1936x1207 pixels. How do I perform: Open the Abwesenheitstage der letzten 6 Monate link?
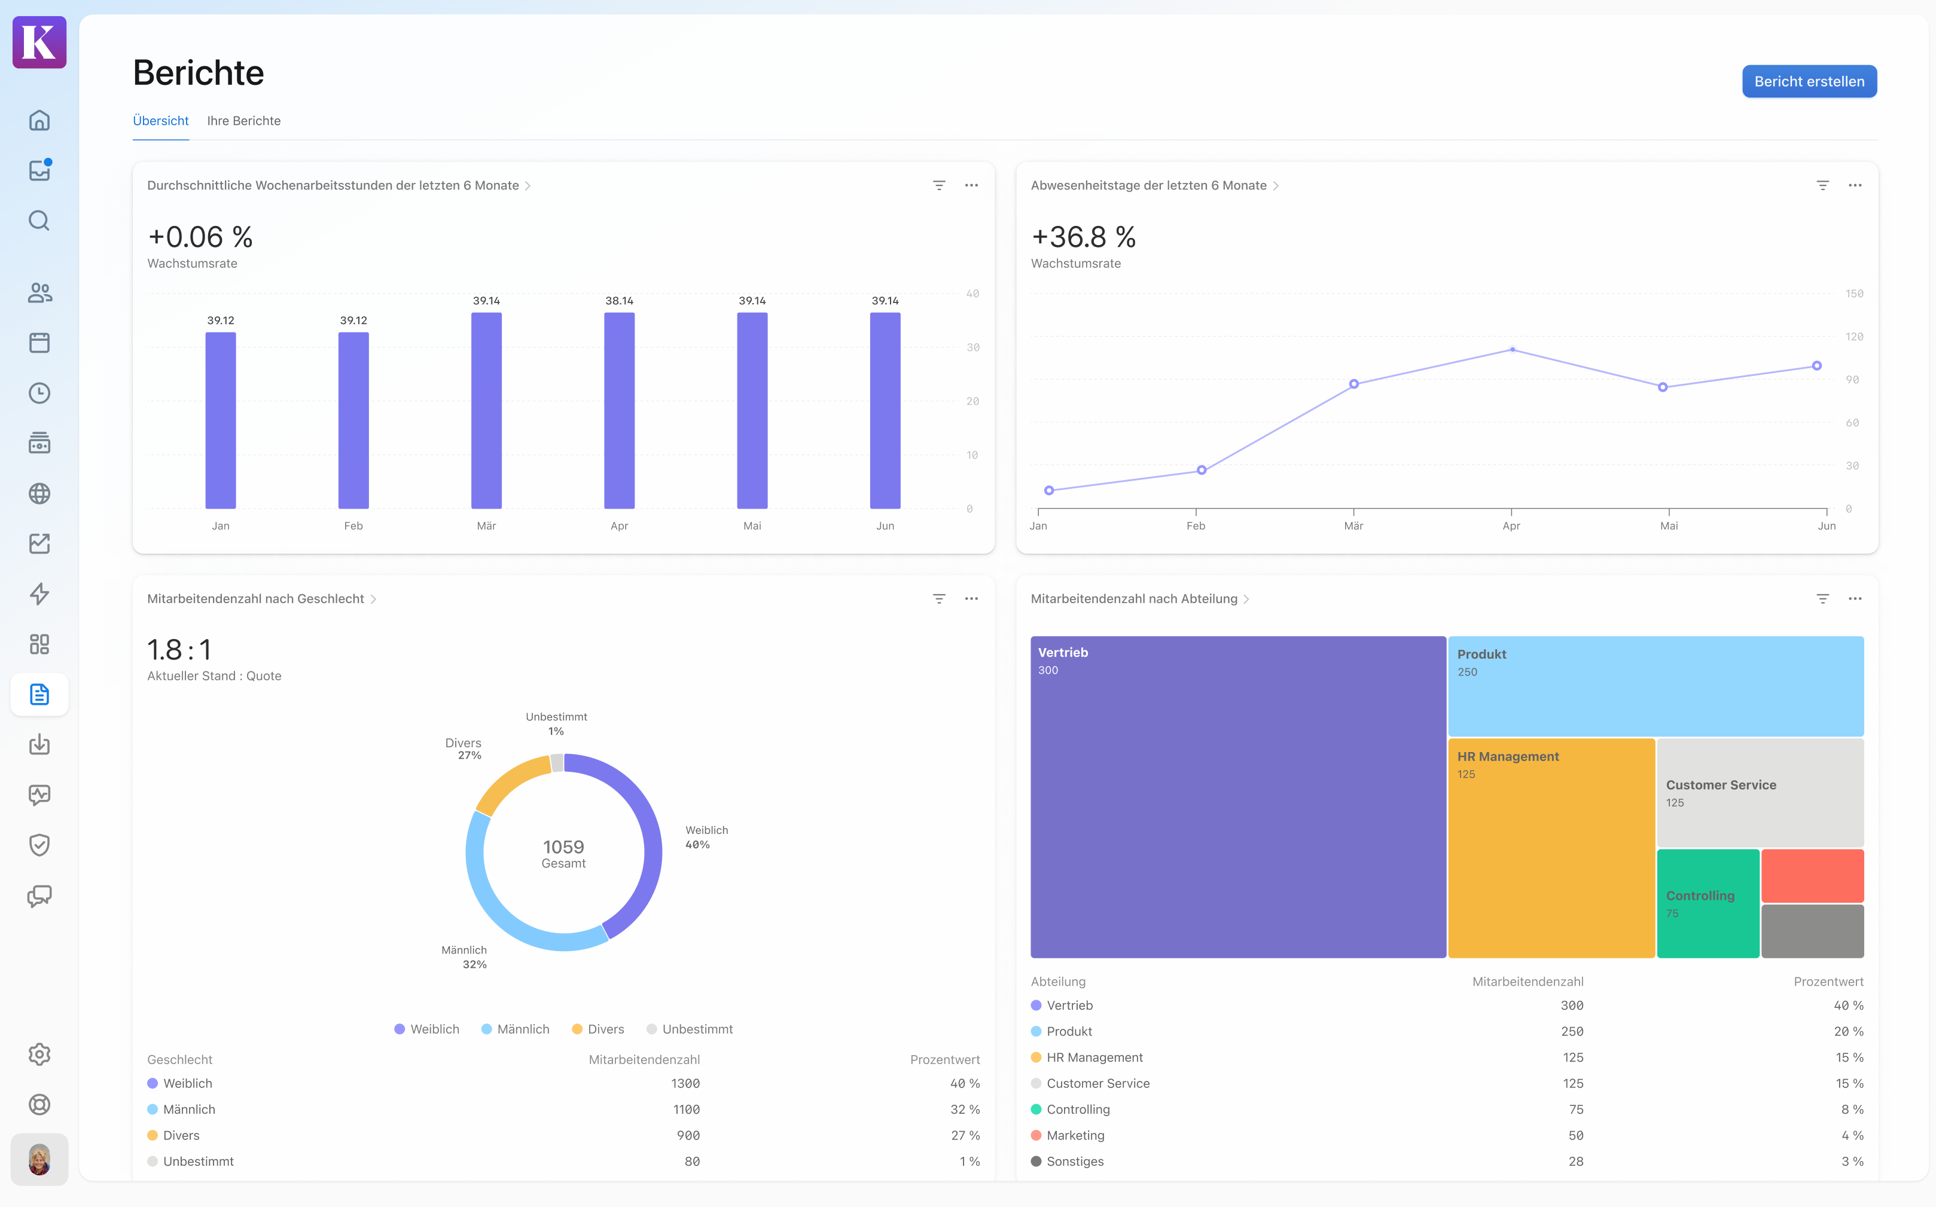pyautogui.click(x=1148, y=185)
